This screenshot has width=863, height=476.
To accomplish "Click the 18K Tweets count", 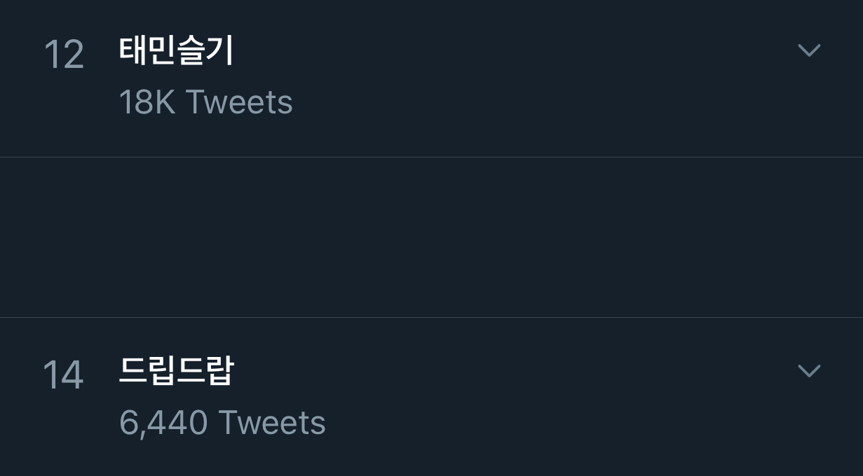I will pyautogui.click(x=205, y=102).
